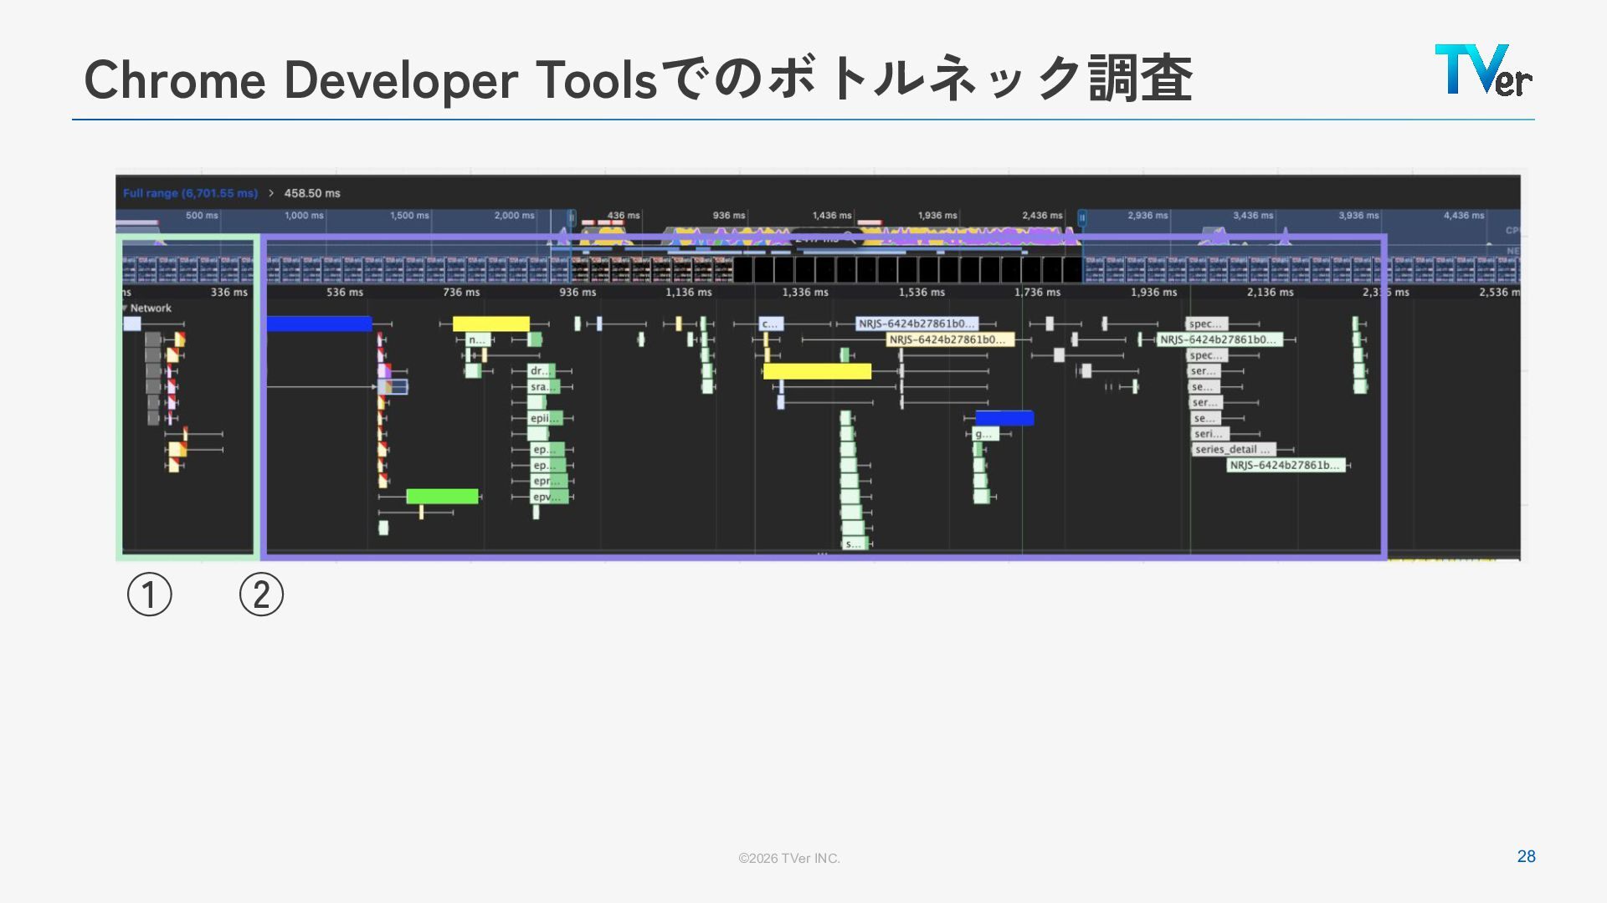Click the TVer logo
This screenshot has height=903, width=1607.
1482,70
